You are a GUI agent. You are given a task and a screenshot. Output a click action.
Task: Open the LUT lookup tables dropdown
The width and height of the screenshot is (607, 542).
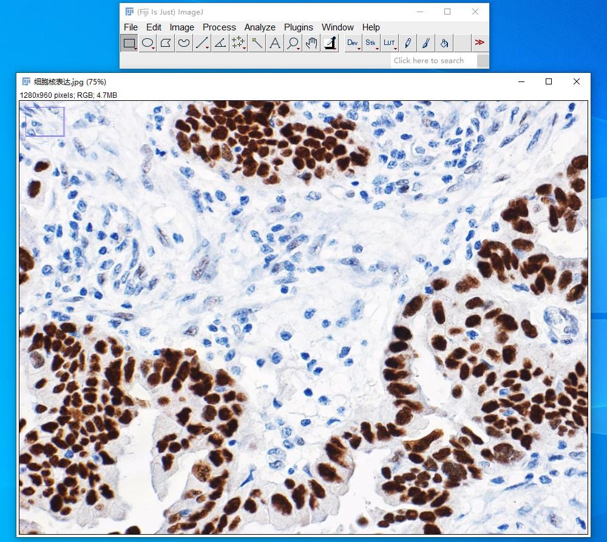point(389,43)
